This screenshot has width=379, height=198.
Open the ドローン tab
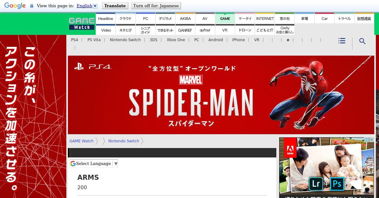coord(245,30)
